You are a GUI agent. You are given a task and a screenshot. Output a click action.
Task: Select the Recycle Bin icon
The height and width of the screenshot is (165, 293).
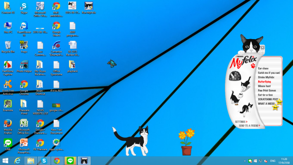pyautogui.click(x=8, y=47)
